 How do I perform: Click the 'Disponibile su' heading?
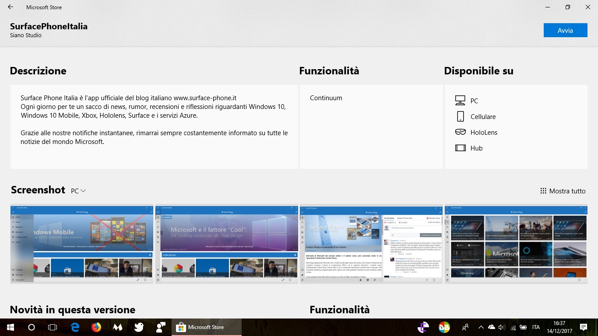pyautogui.click(x=478, y=71)
